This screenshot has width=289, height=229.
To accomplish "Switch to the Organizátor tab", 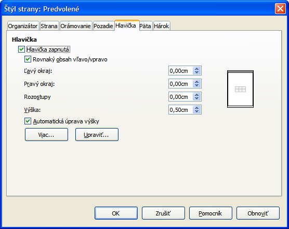I will (23, 26).
